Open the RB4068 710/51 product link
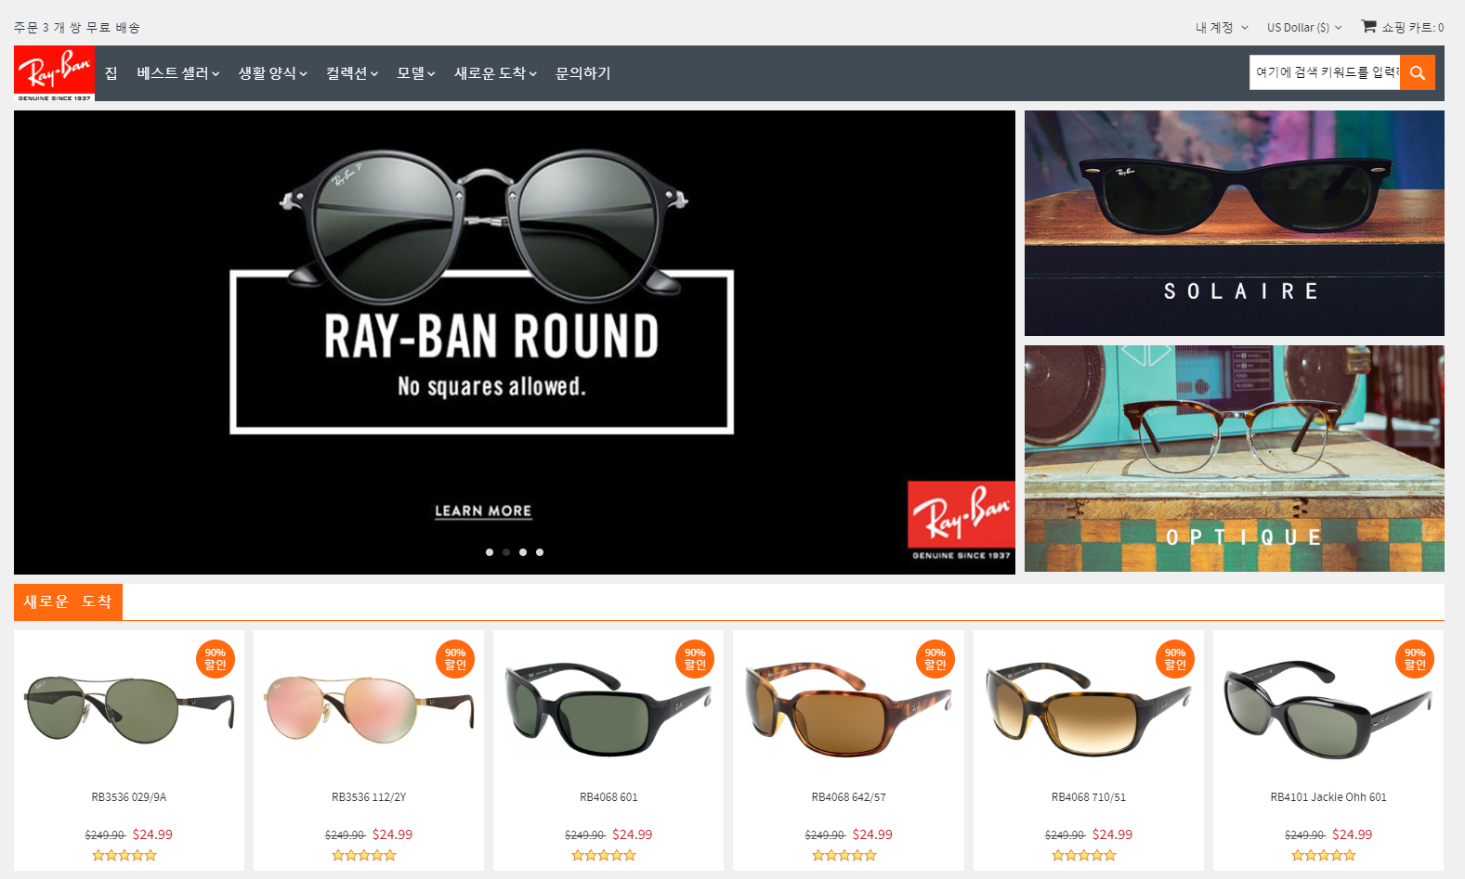 [x=1089, y=797]
